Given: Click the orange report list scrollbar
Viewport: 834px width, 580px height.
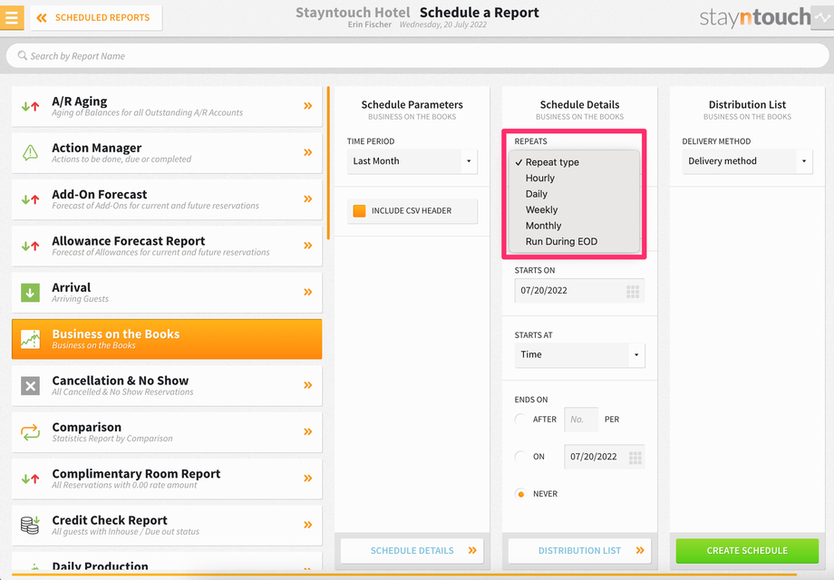Looking at the screenshot, I should tap(328, 163).
